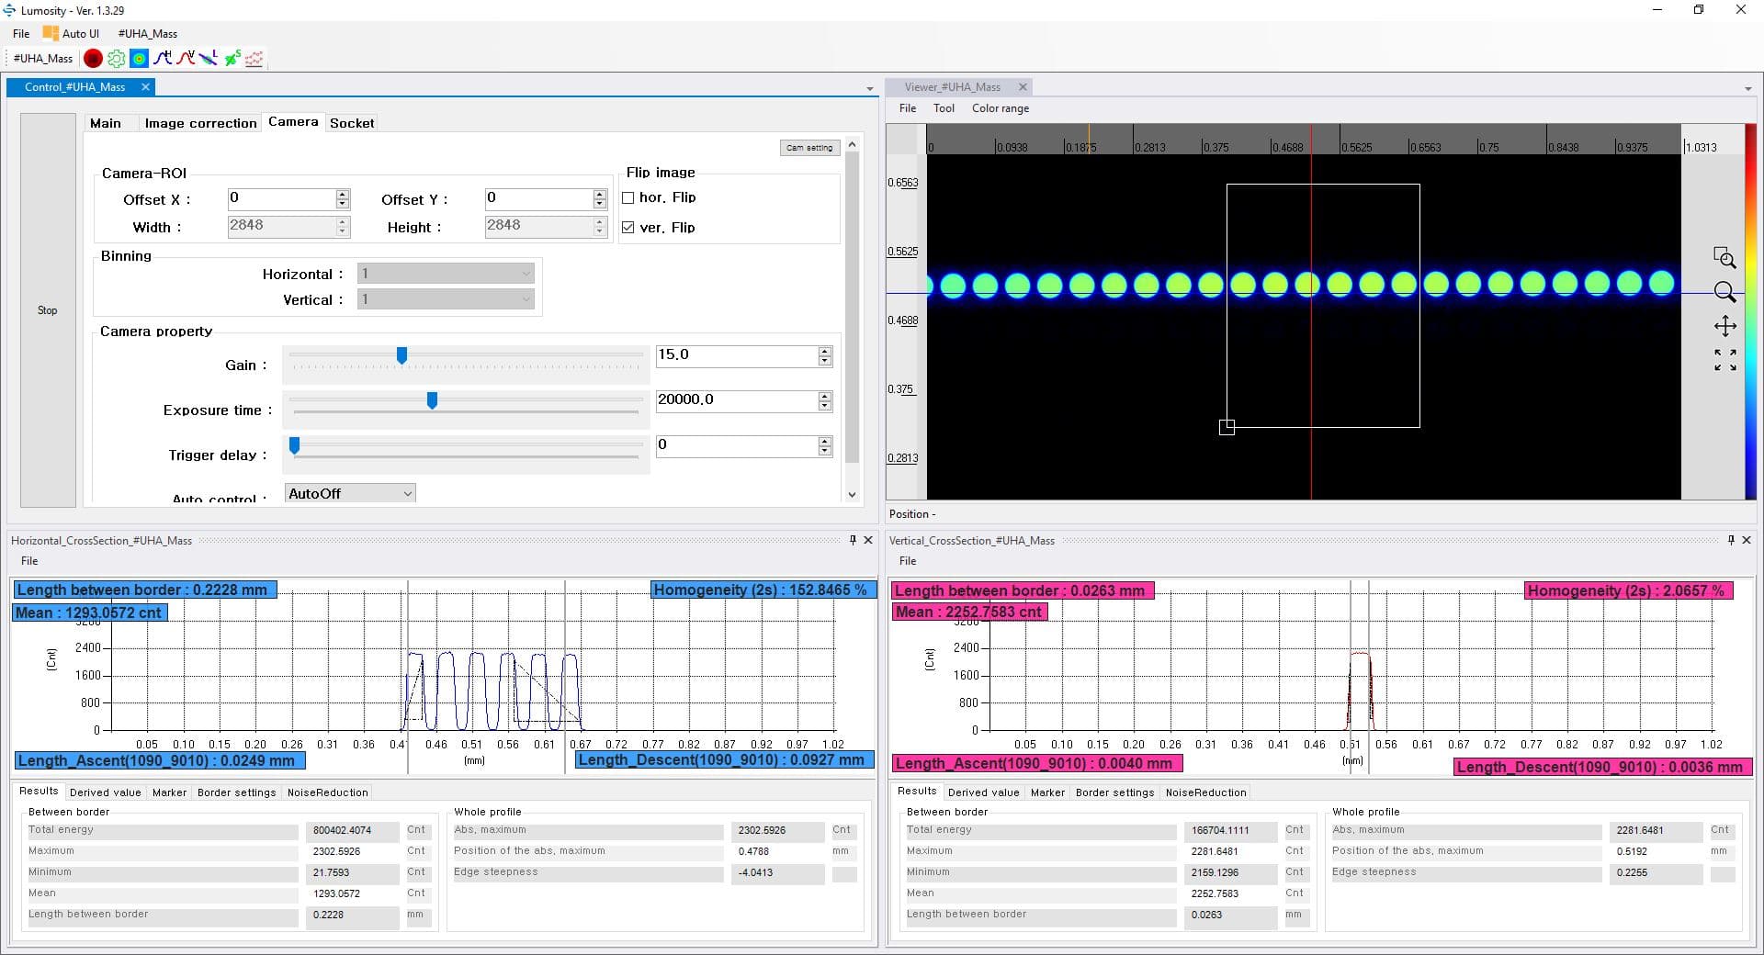Open Marker tab in horizontal panel

click(x=169, y=792)
